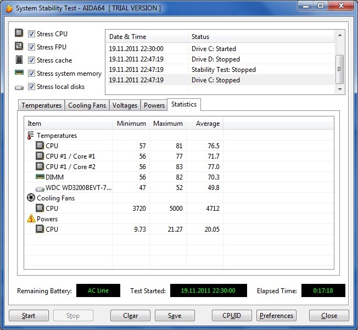Open the Powers tab
The width and height of the screenshot is (358, 330).
(x=154, y=105)
